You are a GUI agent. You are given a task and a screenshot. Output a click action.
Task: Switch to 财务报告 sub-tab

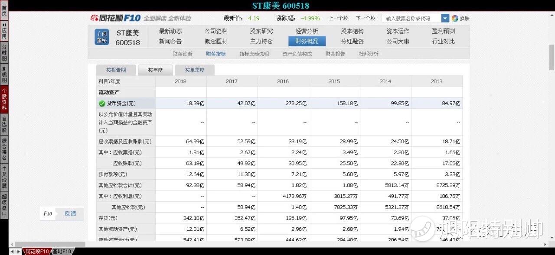point(336,54)
